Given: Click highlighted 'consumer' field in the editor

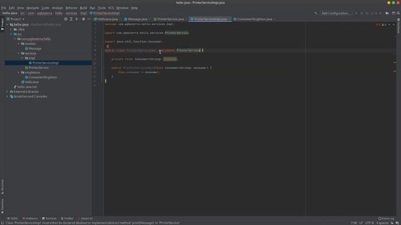Looking at the screenshot, I should pyautogui.click(x=170, y=59).
